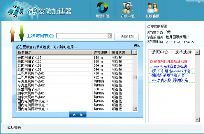Sort by the 服务器名 column header

click(54, 53)
